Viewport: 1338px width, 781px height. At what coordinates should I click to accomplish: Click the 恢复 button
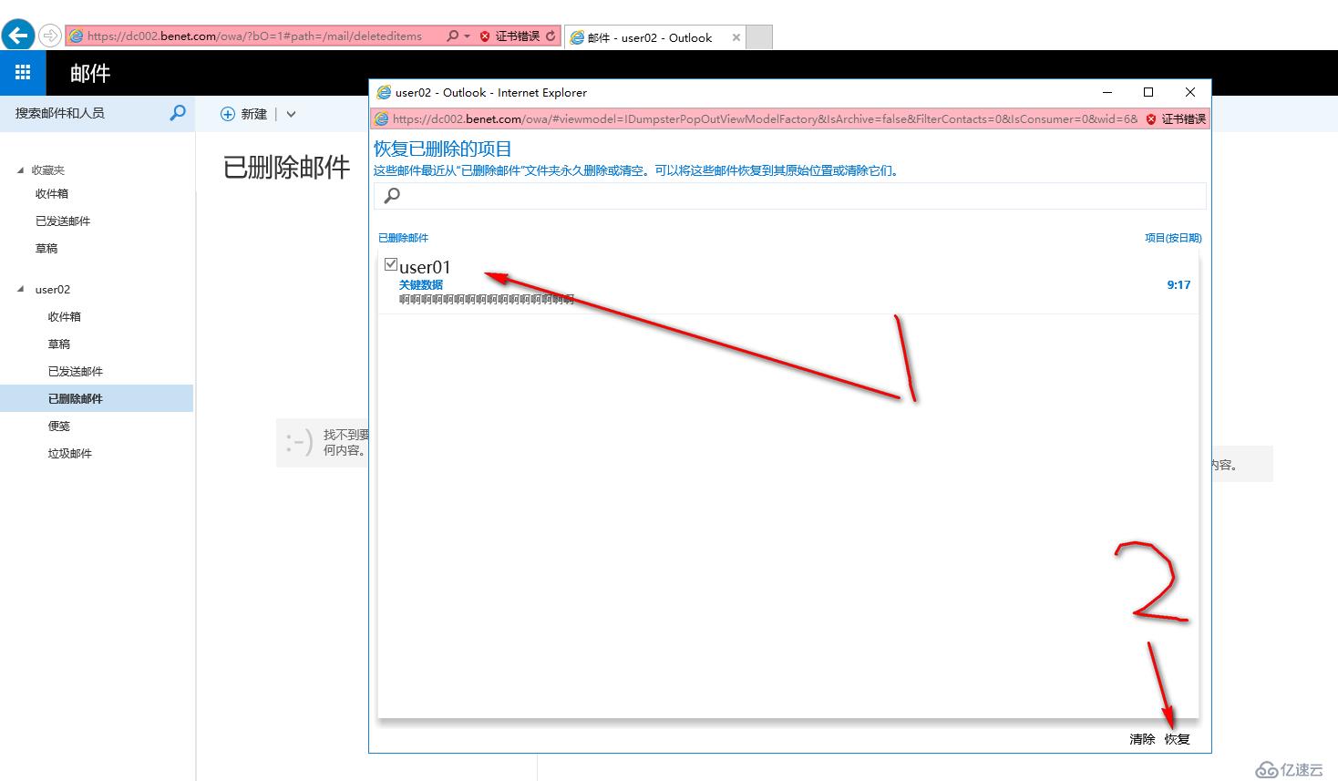[1177, 739]
